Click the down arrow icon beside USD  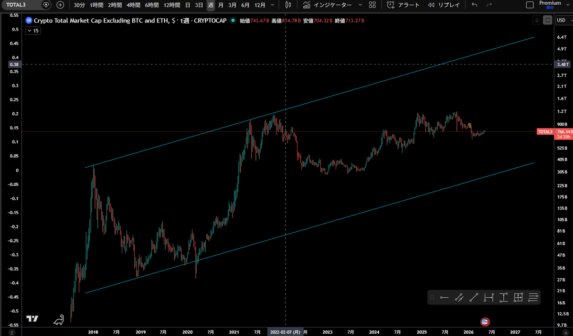(537, 20)
